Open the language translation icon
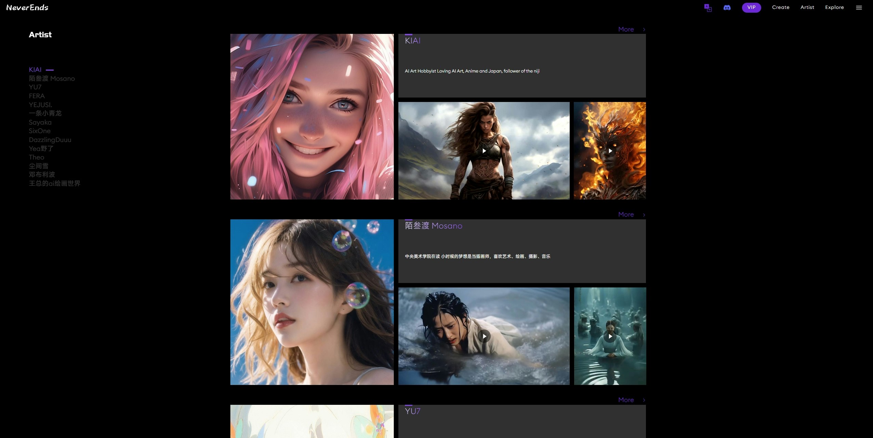The image size is (873, 438). click(x=708, y=8)
